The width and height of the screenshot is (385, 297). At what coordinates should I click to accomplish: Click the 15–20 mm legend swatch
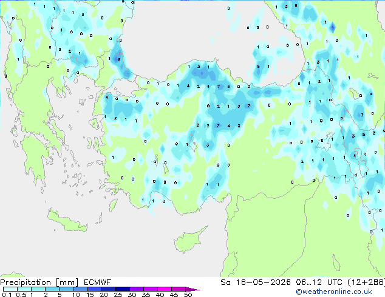tap(94, 289)
